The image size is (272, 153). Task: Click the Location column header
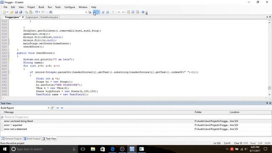coord(250,112)
